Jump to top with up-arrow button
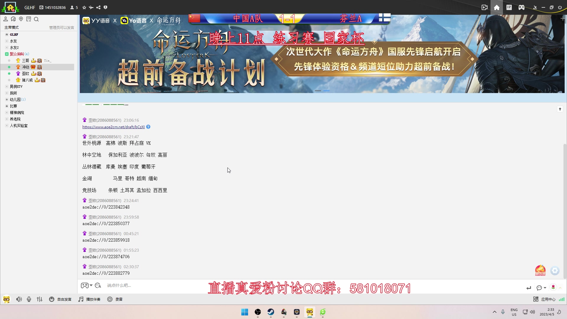The height and width of the screenshot is (319, 567). pyautogui.click(x=560, y=109)
